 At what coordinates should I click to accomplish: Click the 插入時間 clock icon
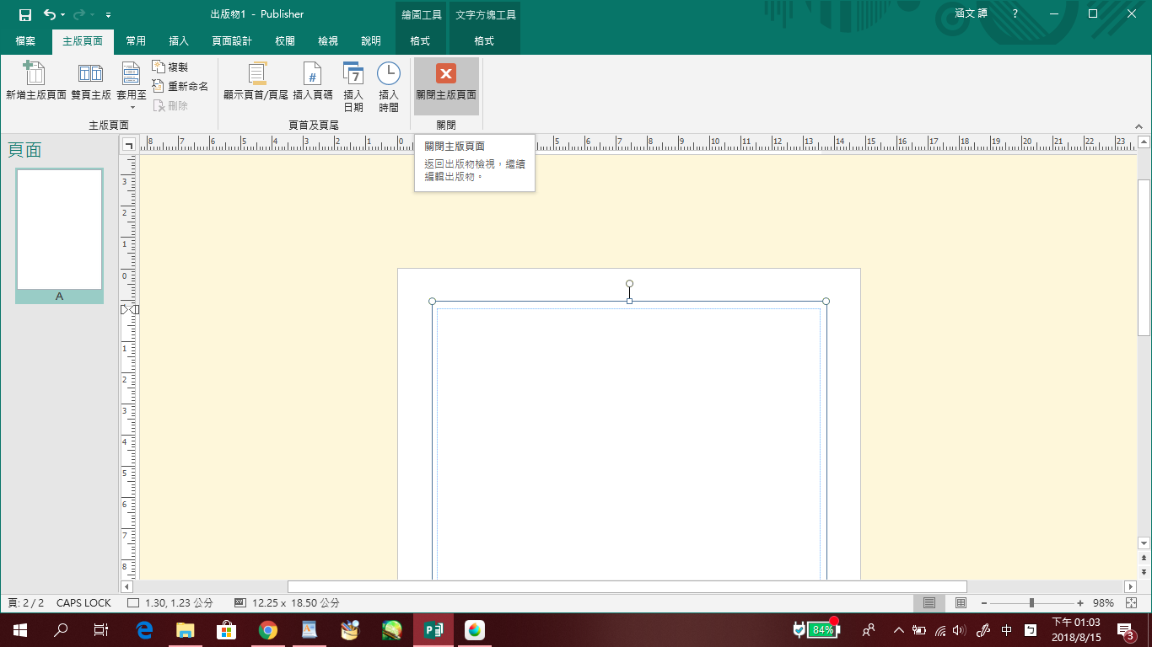[x=388, y=76]
